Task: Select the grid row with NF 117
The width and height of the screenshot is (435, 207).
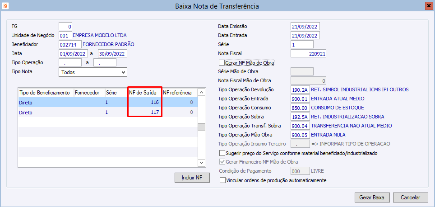Action: [x=108, y=112]
